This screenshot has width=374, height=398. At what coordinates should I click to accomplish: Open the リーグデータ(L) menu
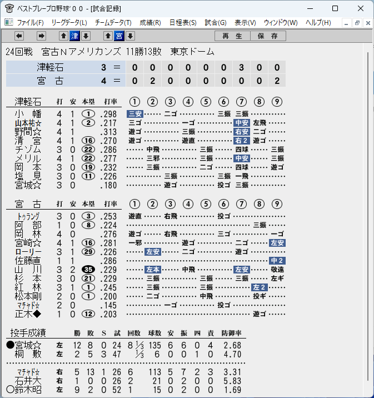point(69,23)
